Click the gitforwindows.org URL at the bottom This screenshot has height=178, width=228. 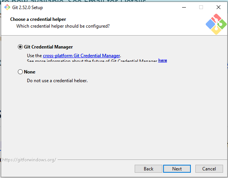pos(29,160)
